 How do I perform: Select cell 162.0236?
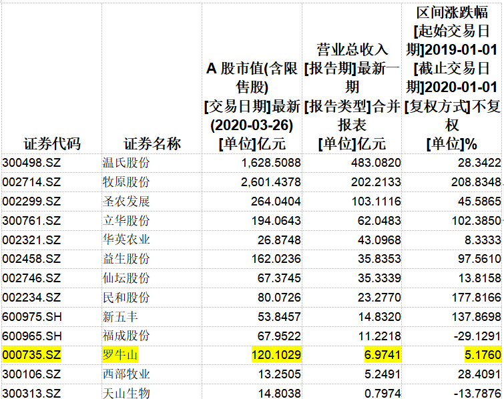pos(252,259)
